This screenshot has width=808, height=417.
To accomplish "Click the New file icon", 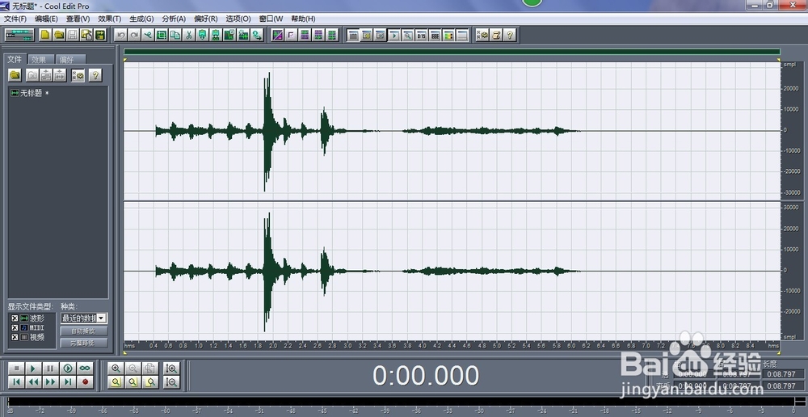I will (x=46, y=35).
